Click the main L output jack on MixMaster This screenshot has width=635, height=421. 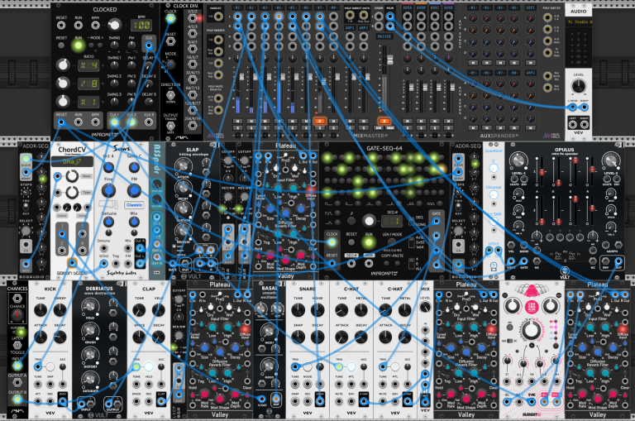[x=389, y=17]
